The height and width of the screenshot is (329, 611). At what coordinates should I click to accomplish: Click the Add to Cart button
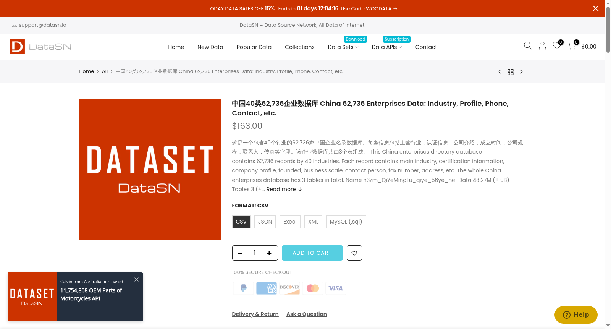click(312, 253)
